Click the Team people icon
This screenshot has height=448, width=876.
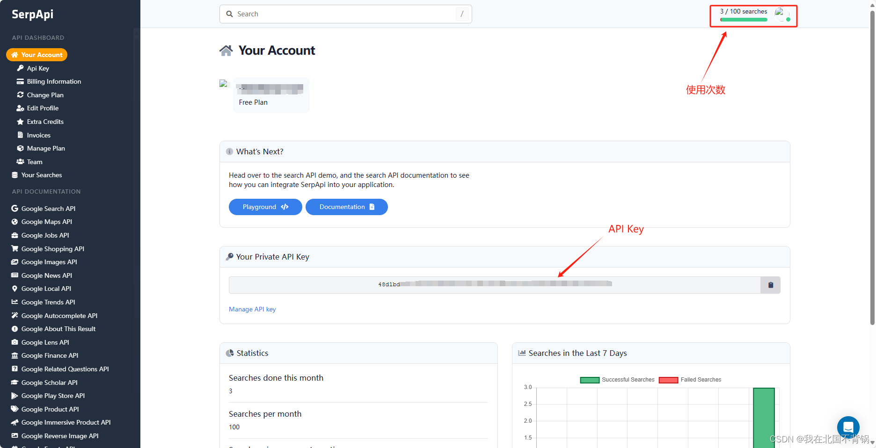click(x=20, y=162)
